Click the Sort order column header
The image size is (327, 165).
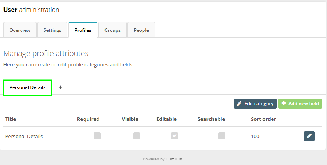coord(263,119)
